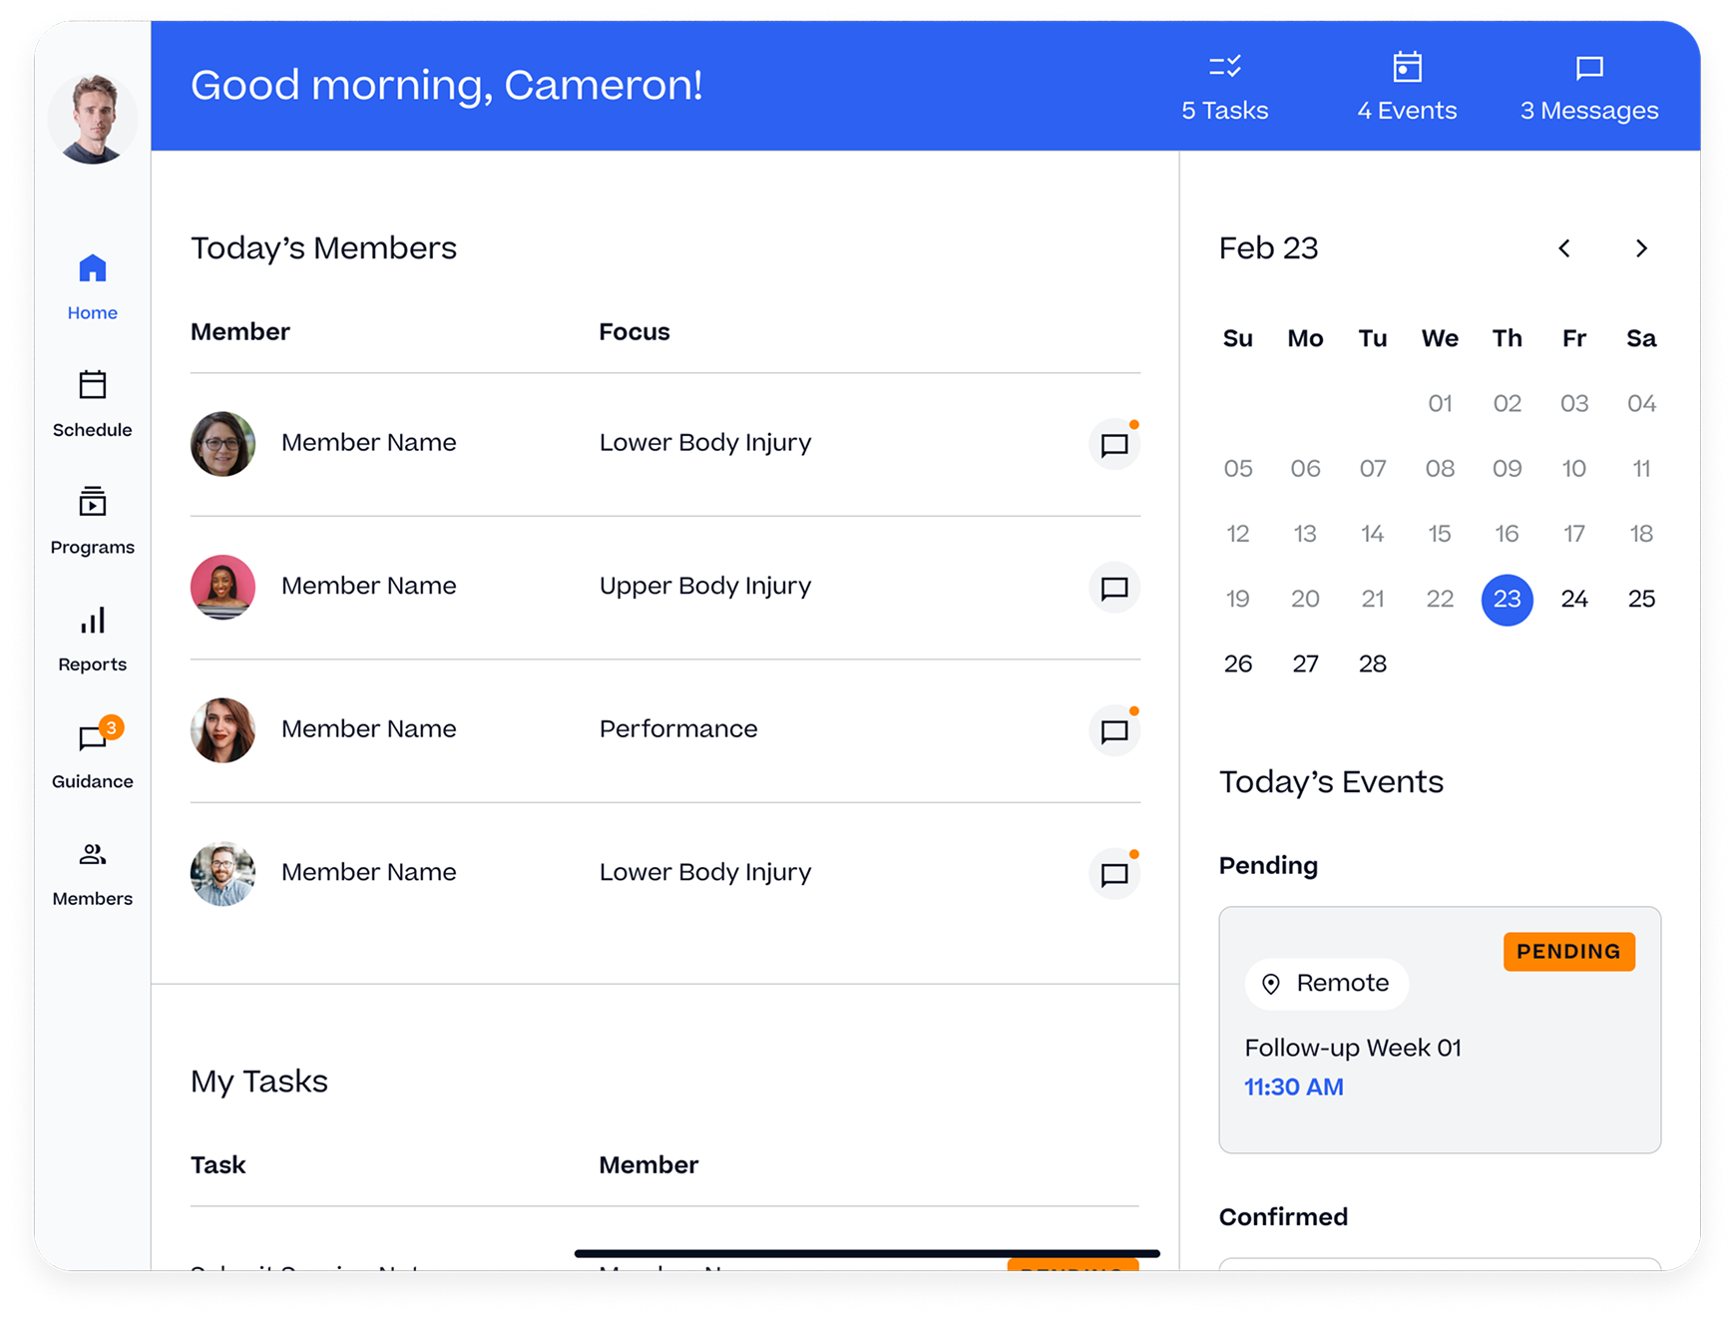This screenshot has width=1734, height=1317.
Task: Click the Pending events heading
Action: click(1268, 866)
